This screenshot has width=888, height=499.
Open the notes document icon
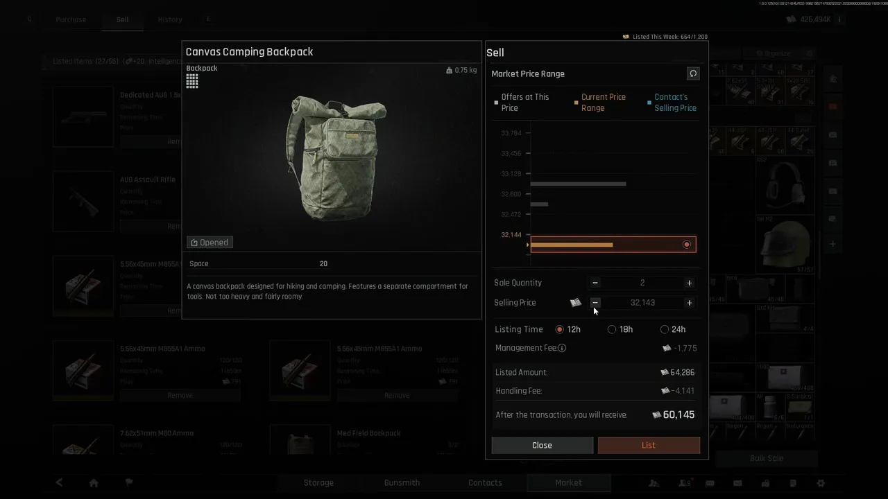pyautogui.click(x=793, y=483)
